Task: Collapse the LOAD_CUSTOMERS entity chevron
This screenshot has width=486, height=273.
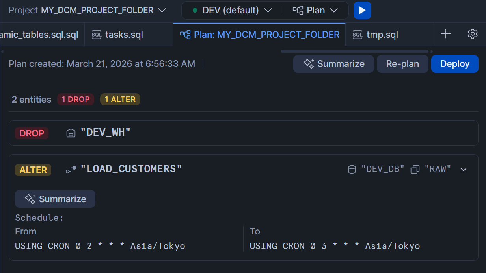Action: click(464, 170)
